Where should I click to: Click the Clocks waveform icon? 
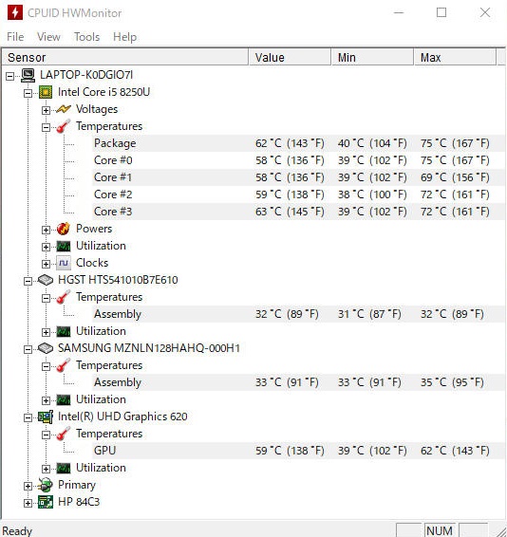(64, 263)
